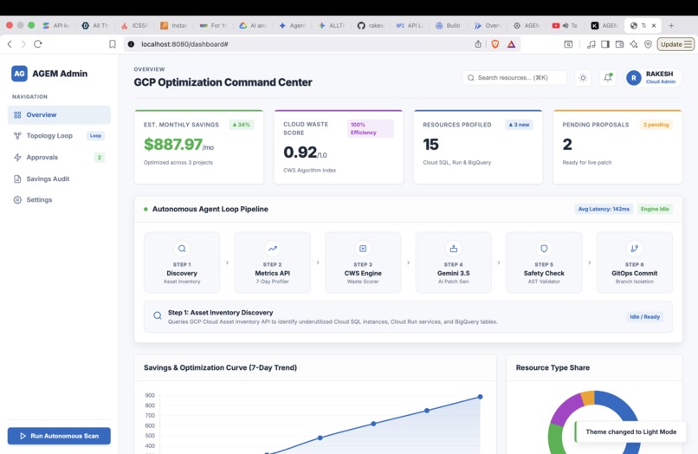Click Resources Profiled count 15
Viewport: 698px width, 454px height.
point(430,145)
